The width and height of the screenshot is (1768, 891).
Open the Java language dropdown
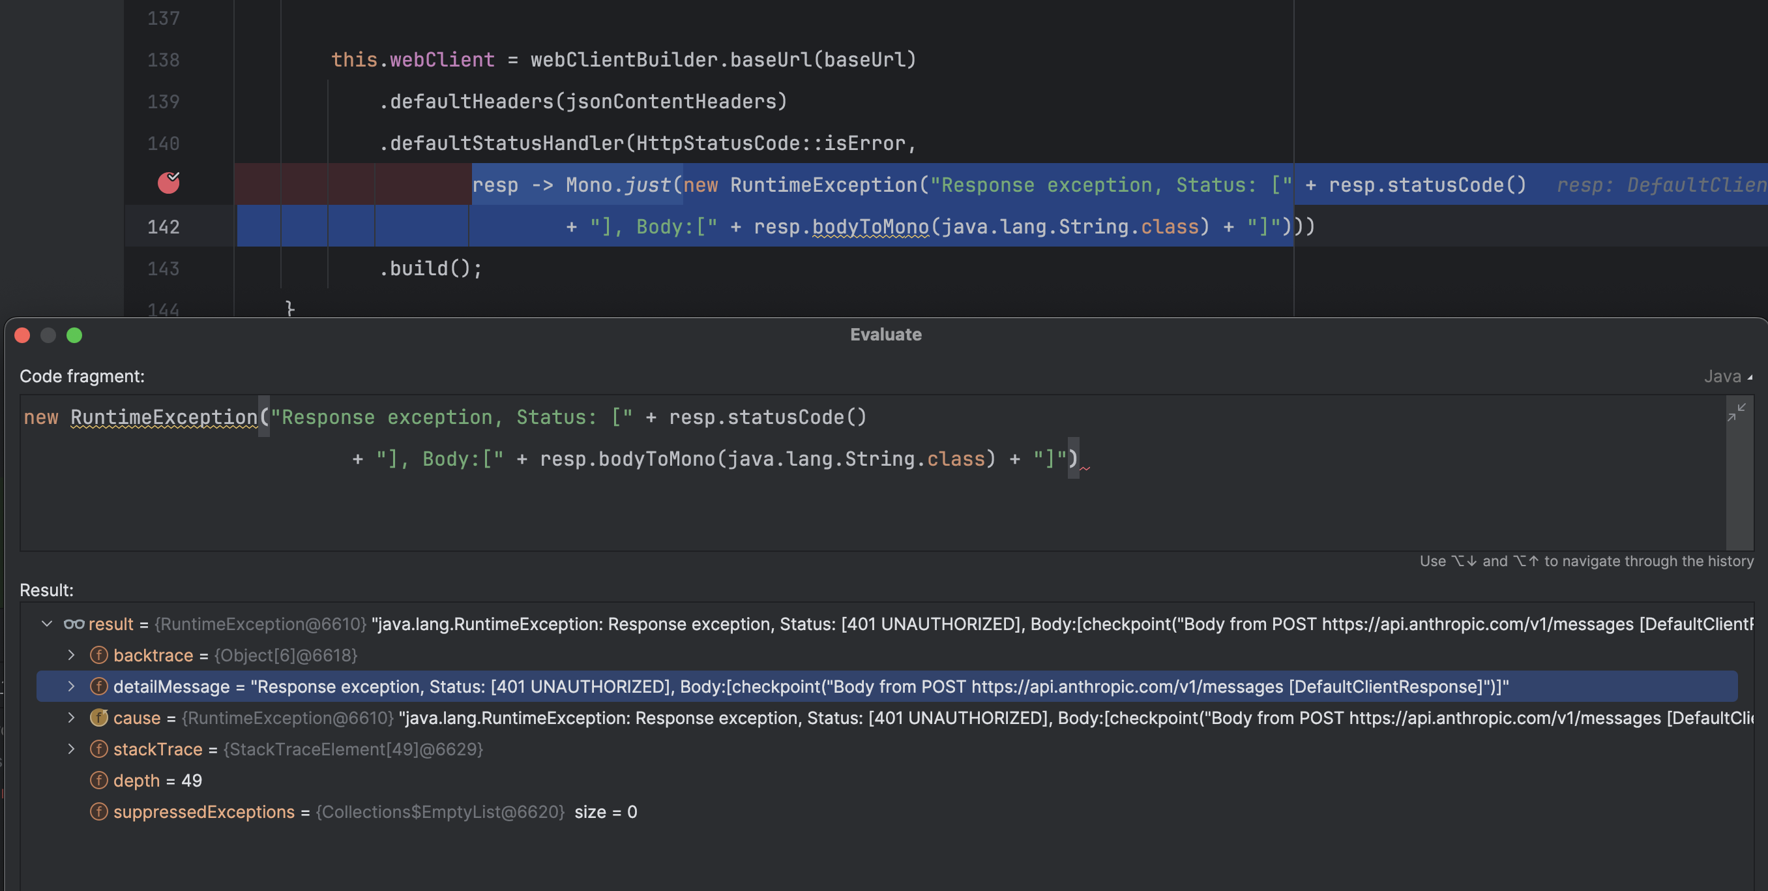tap(1728, 376)
